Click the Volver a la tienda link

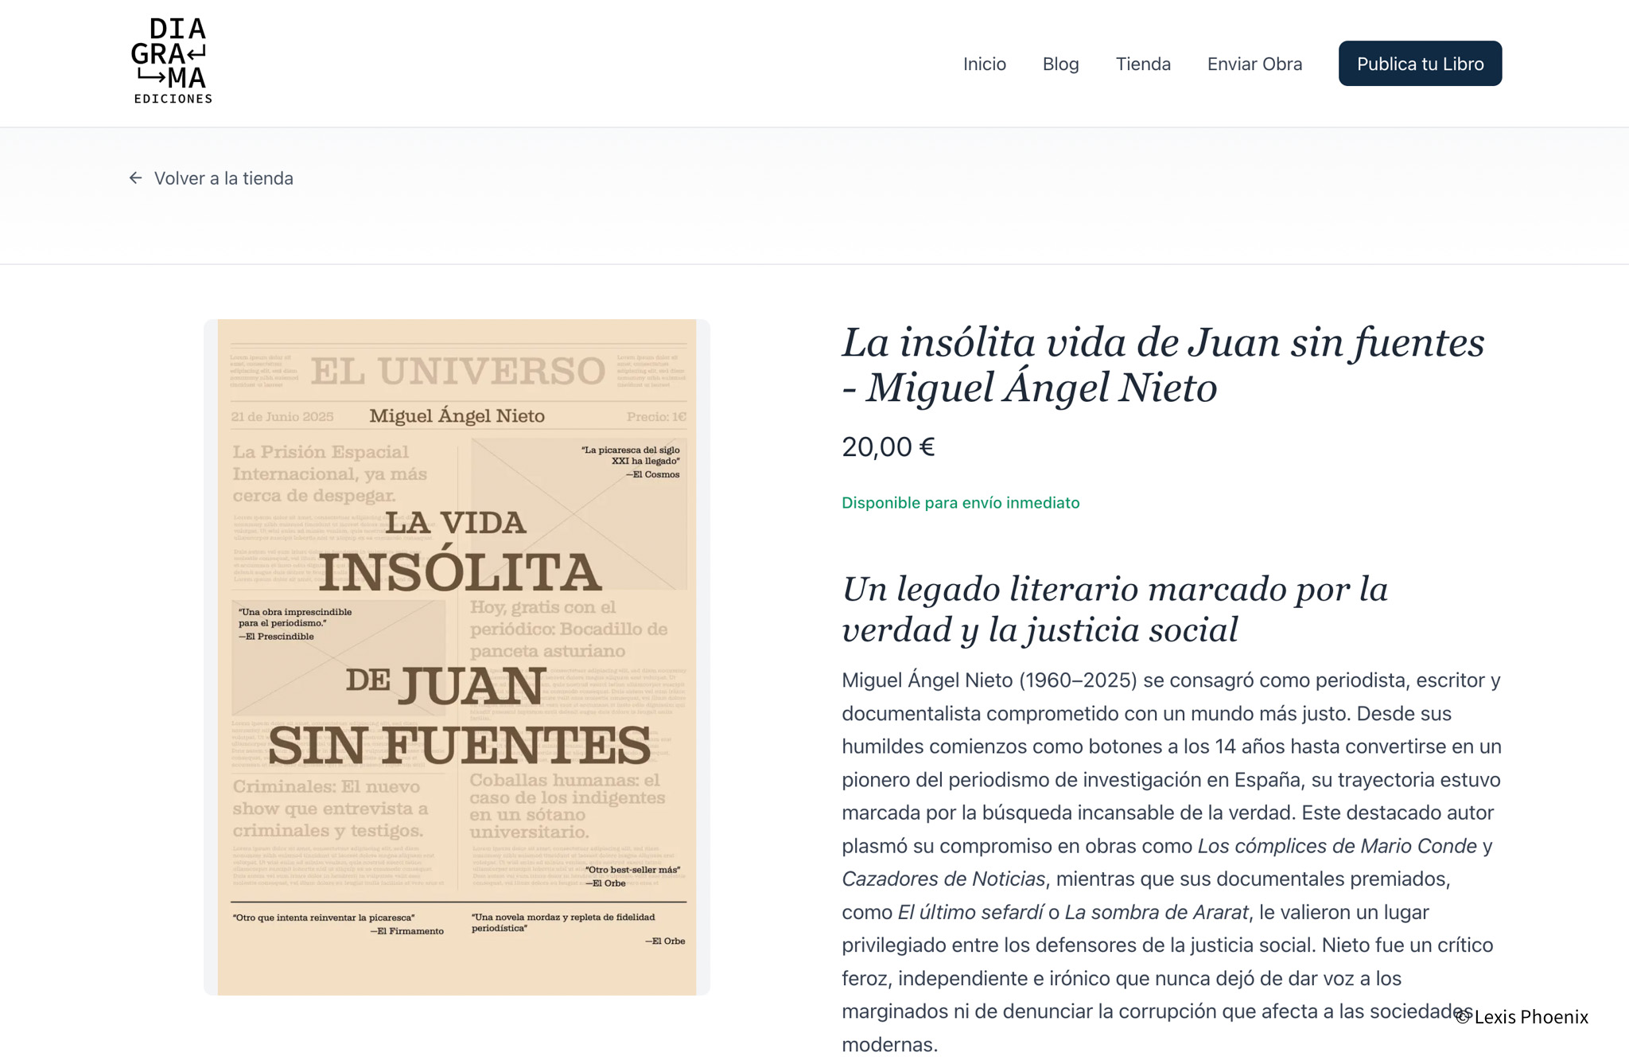224,178
